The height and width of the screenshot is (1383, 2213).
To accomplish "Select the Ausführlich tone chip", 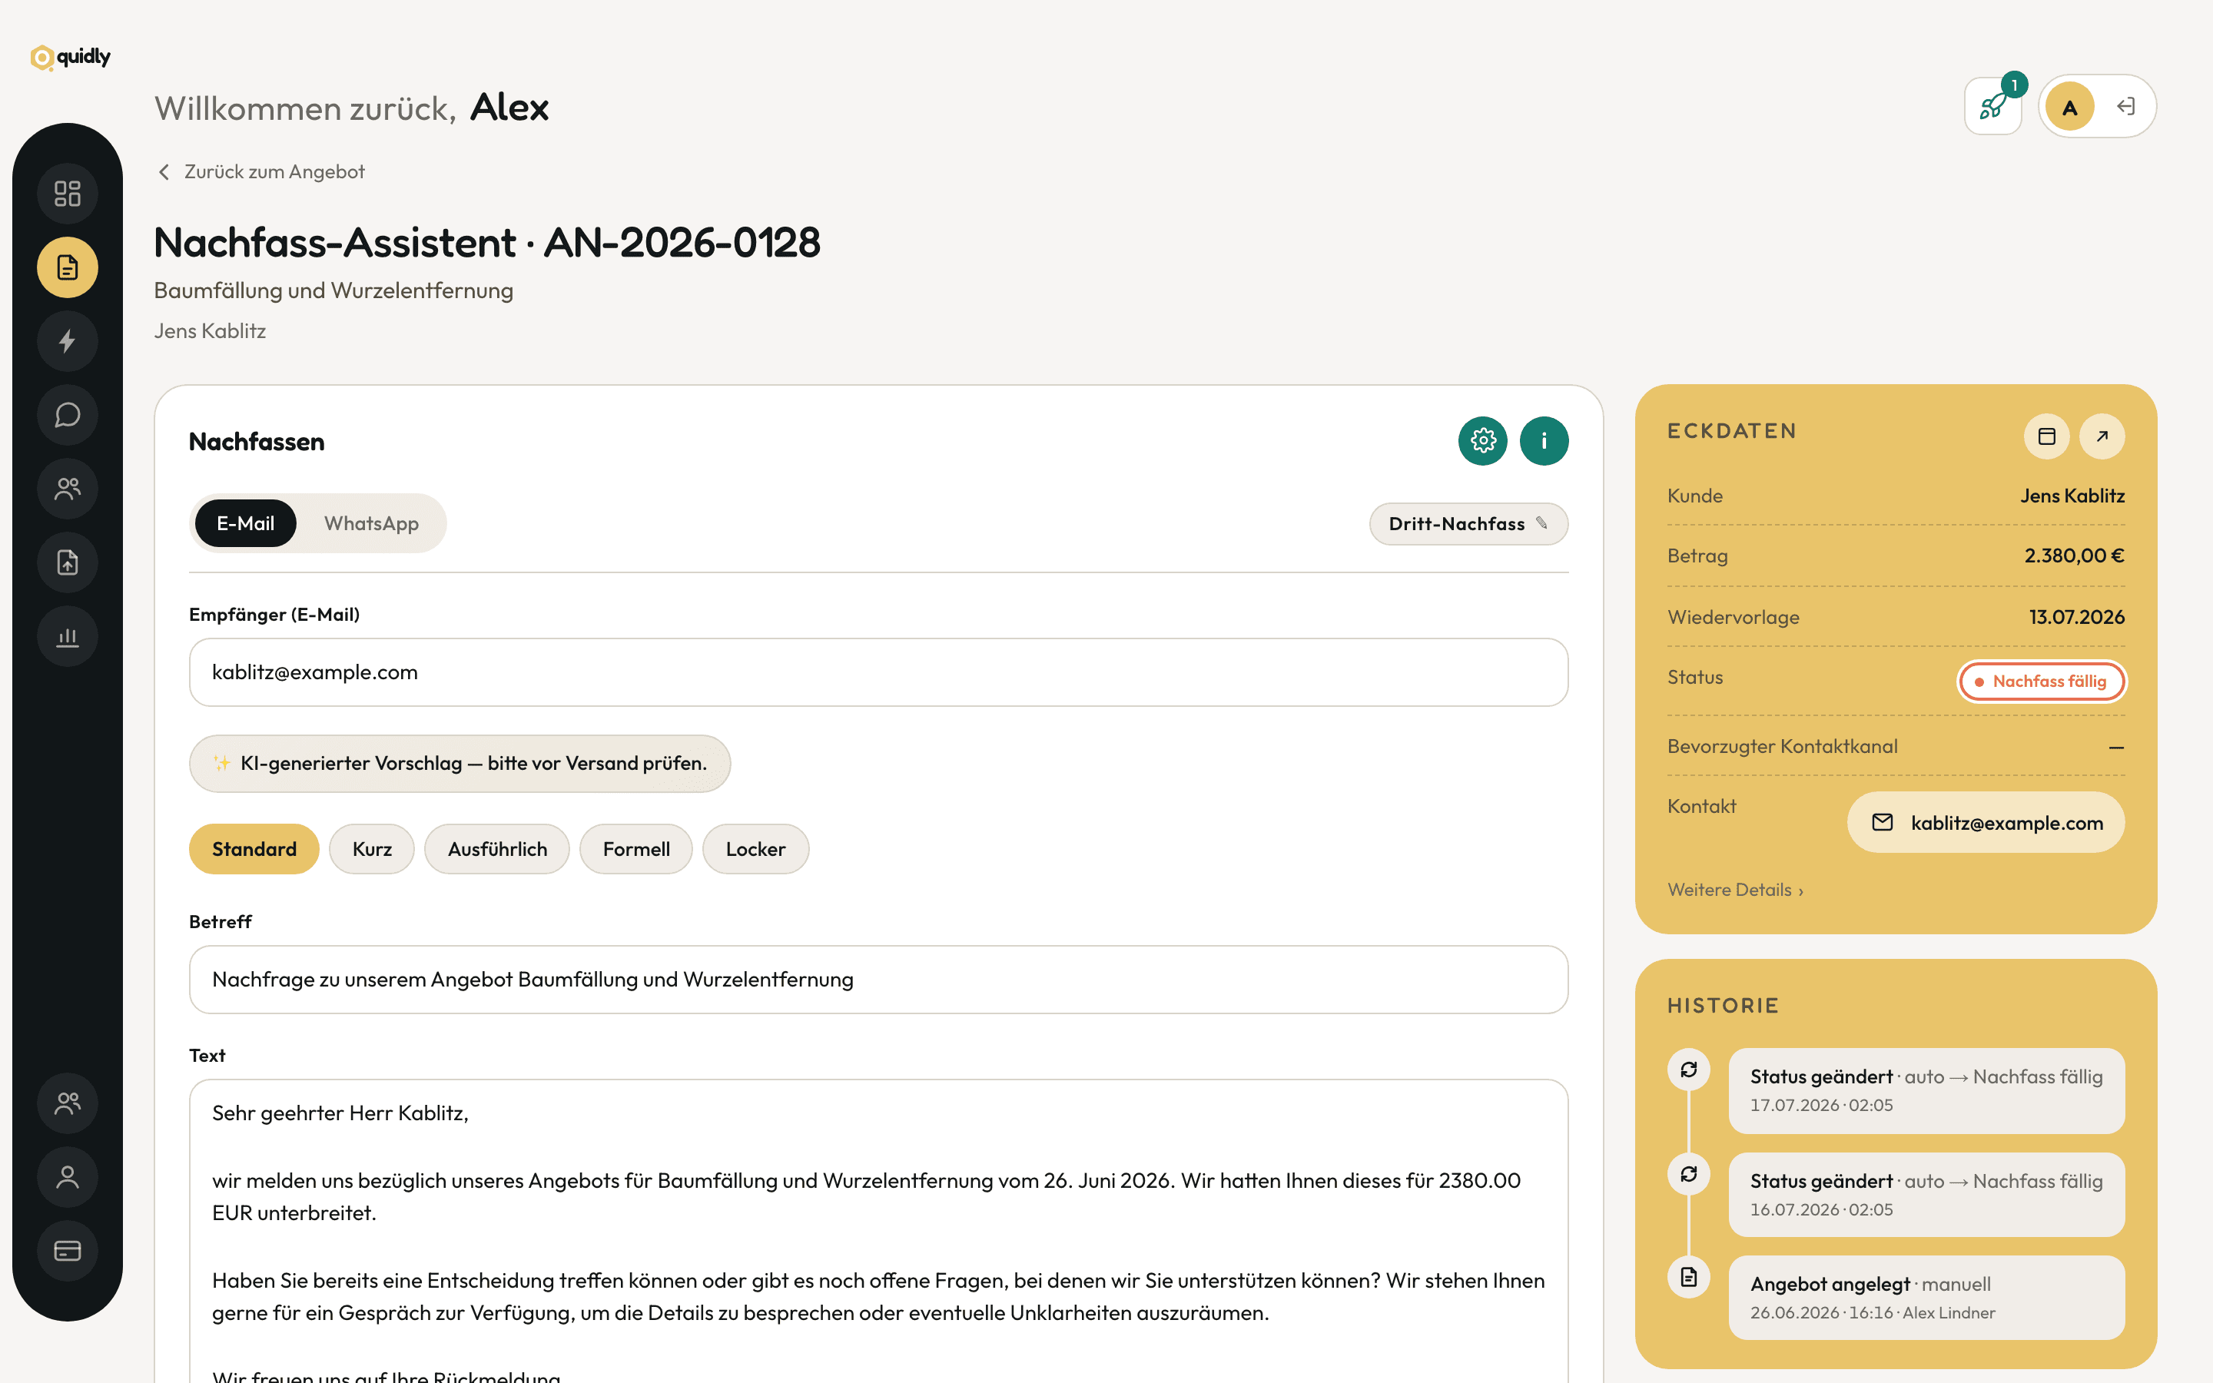I will [497, 849].
